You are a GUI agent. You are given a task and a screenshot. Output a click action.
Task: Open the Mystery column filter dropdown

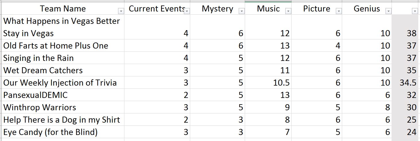click(242, 11)
